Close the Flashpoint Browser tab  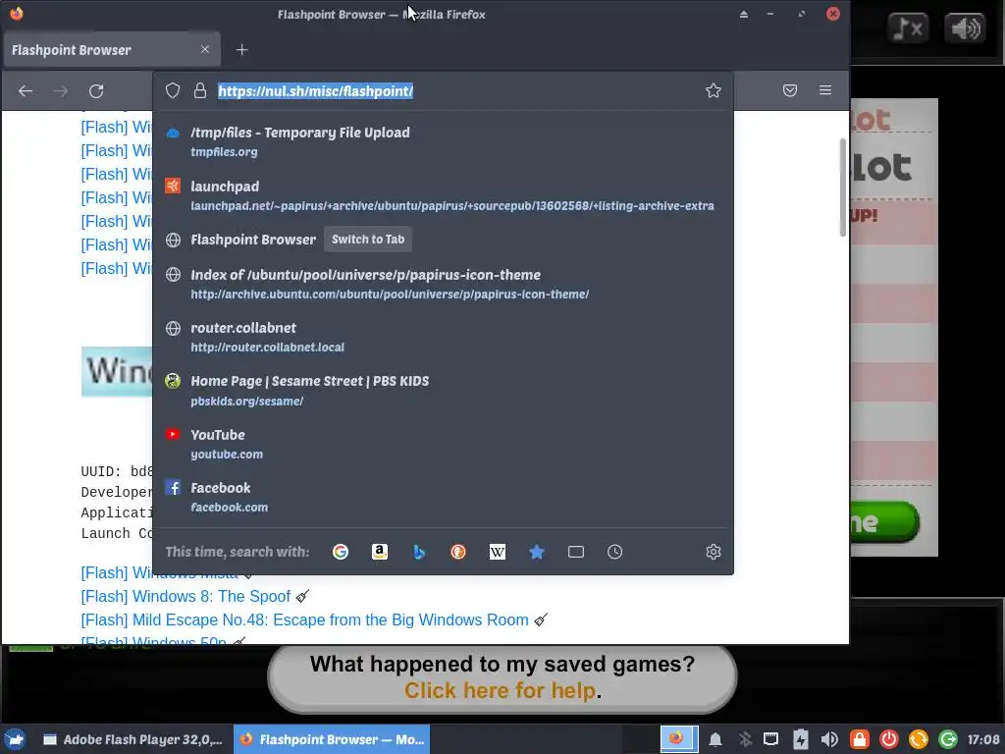click(x=205, y=49)
